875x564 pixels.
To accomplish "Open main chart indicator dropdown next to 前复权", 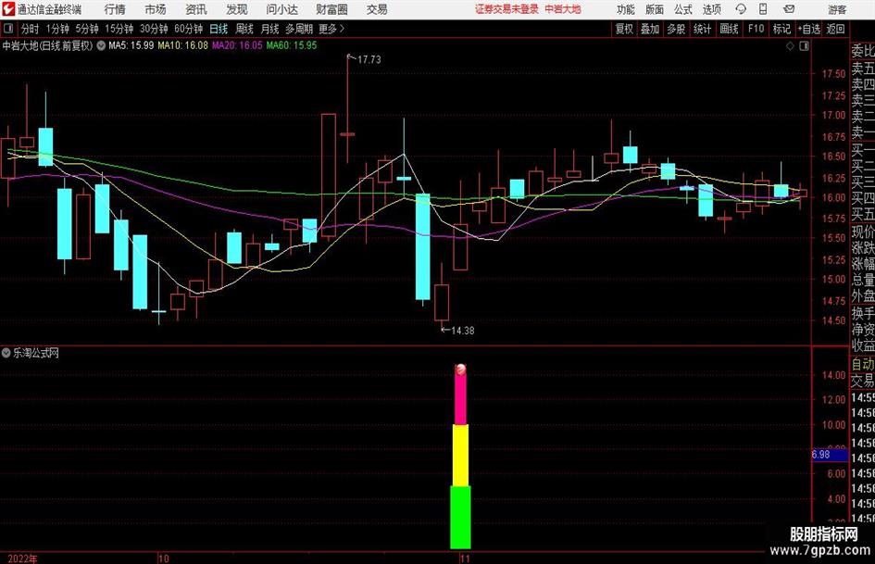I will (101, 45).
